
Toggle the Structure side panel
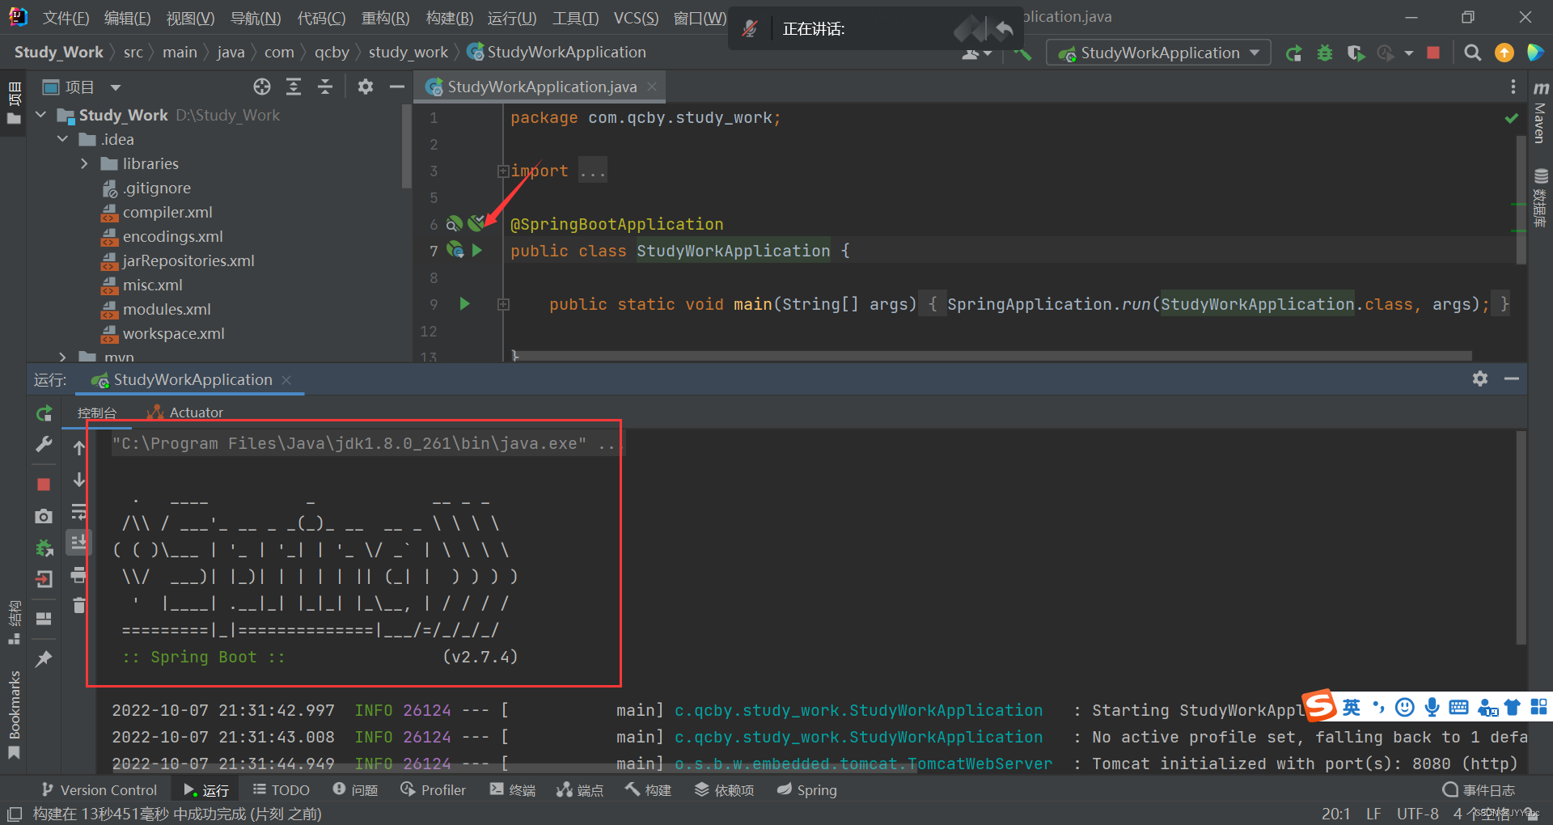(14, 622)
